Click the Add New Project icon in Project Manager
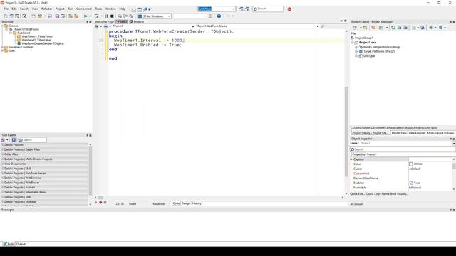The height and width of the screenshot is (256, 456). tap(365, 28)
